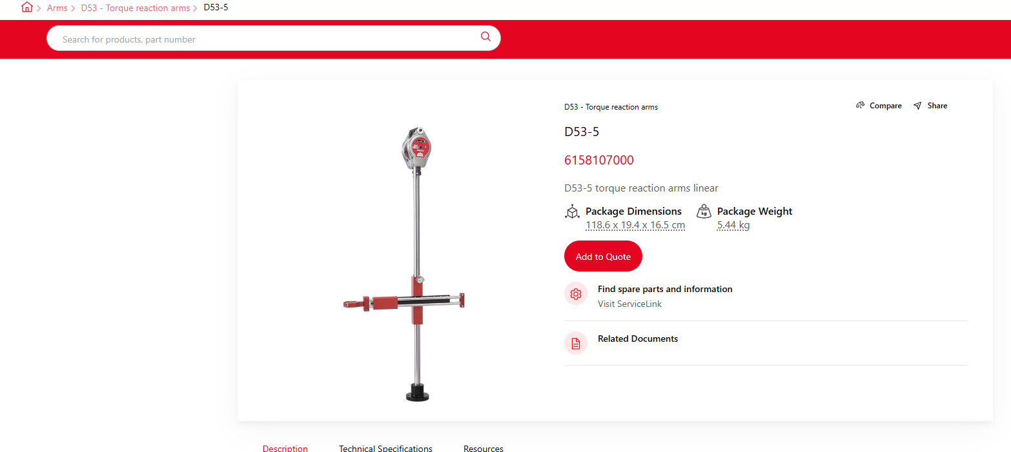
Task: Go to the home page icon in breadcrumb
Action: pyautogui.click(x=26, y=8)
